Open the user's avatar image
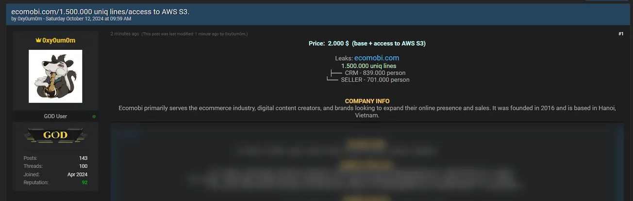The width and height of the screenshot is (633, 201). pyautogui.click(x=55, y=76)
